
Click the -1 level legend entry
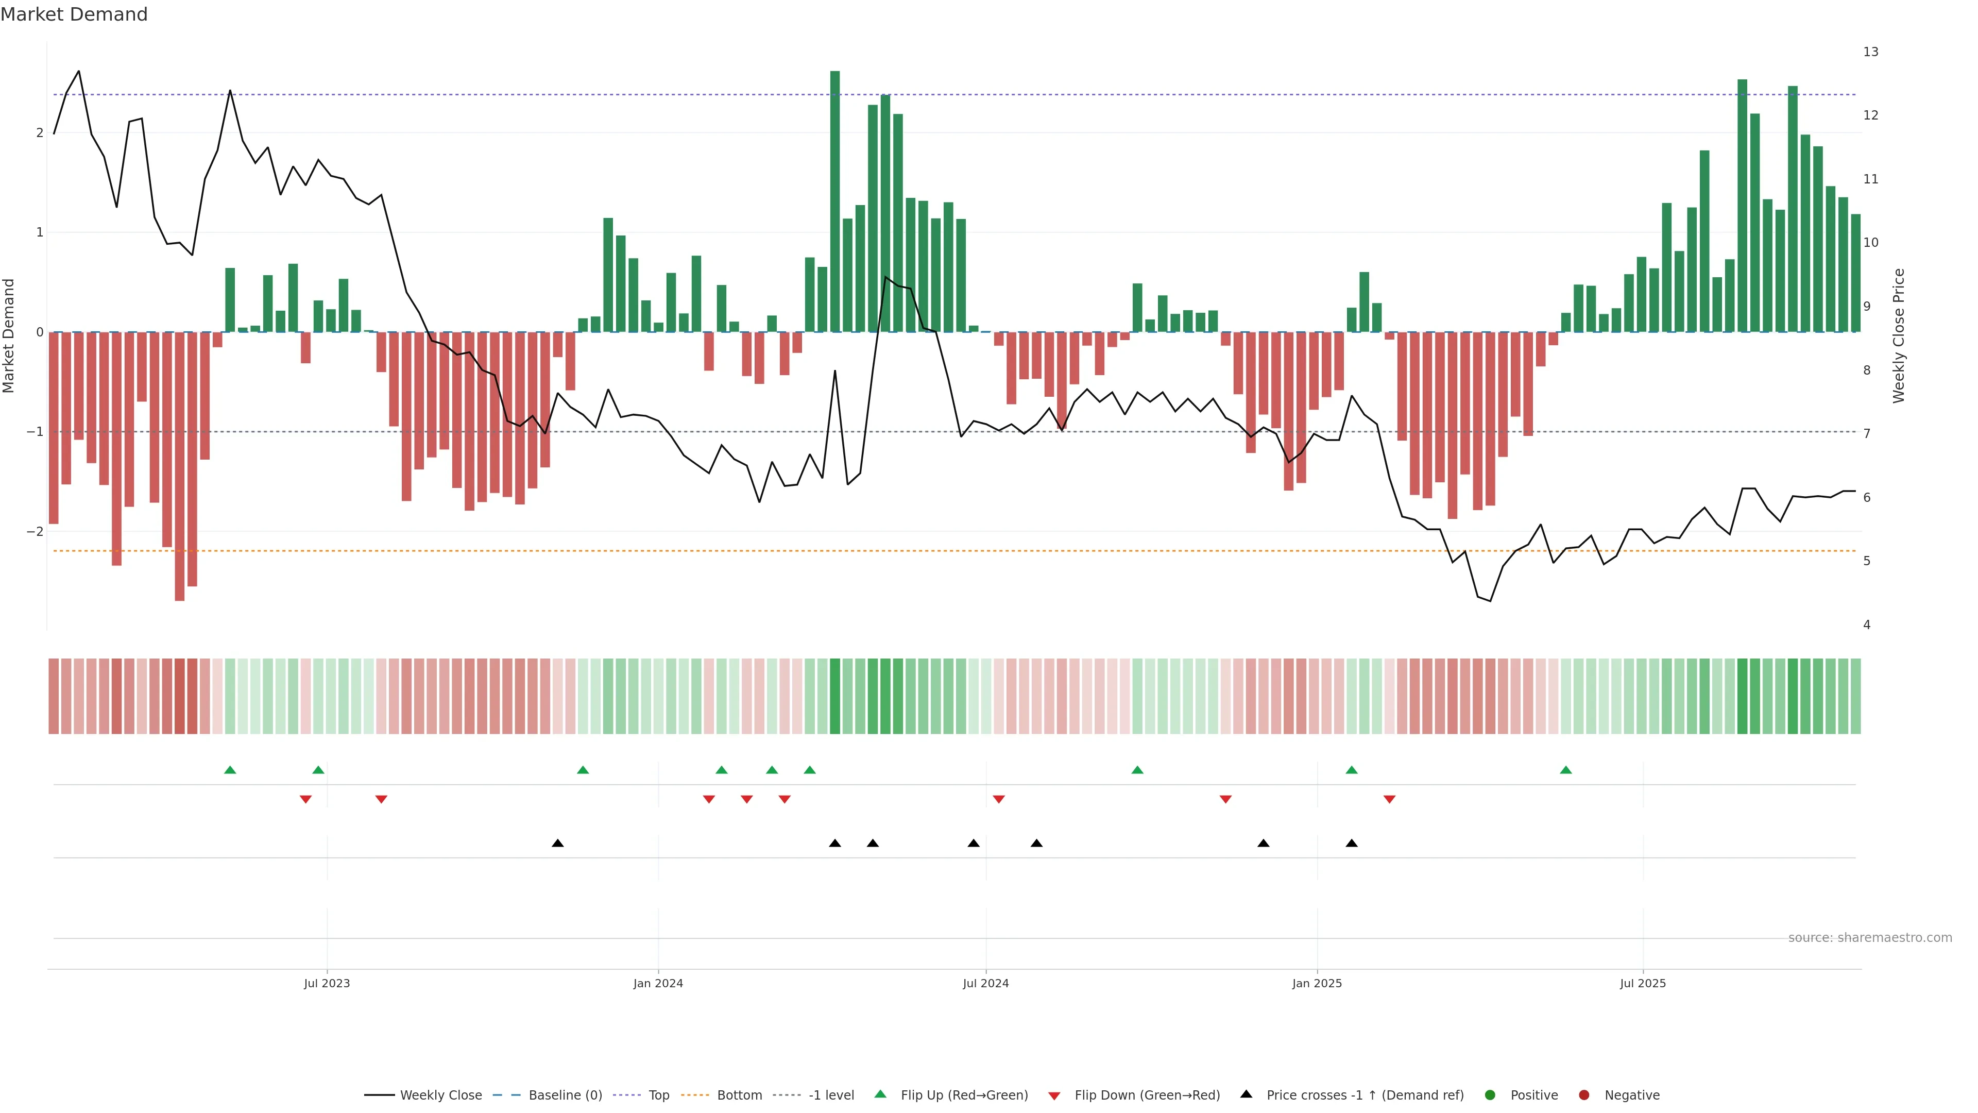pos(831,1095)
